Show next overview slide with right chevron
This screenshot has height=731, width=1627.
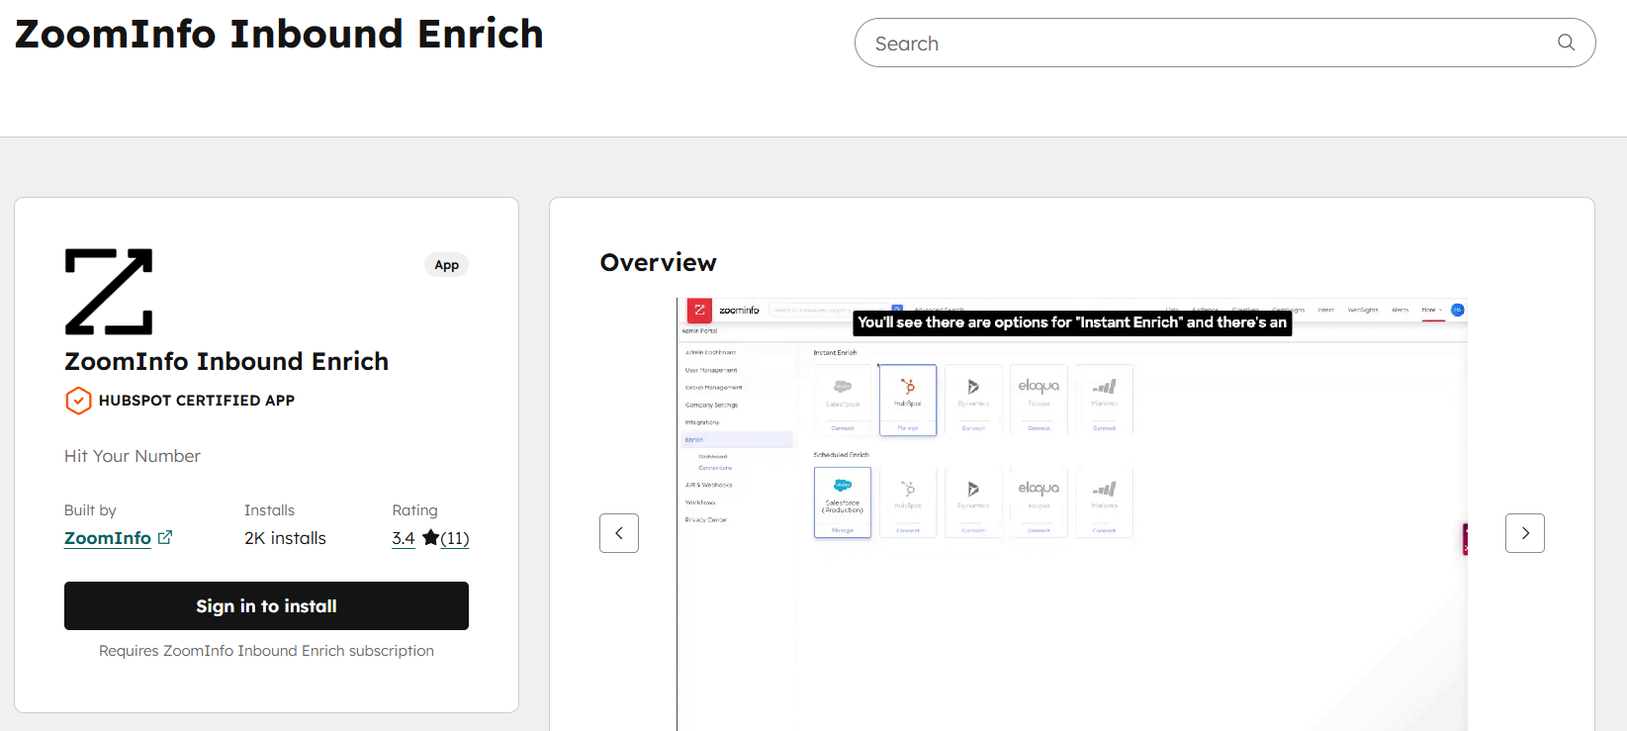tap(1525, 533)
